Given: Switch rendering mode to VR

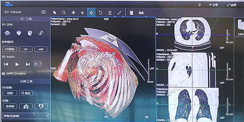Looking at the screenshot, I should point(26,49).
